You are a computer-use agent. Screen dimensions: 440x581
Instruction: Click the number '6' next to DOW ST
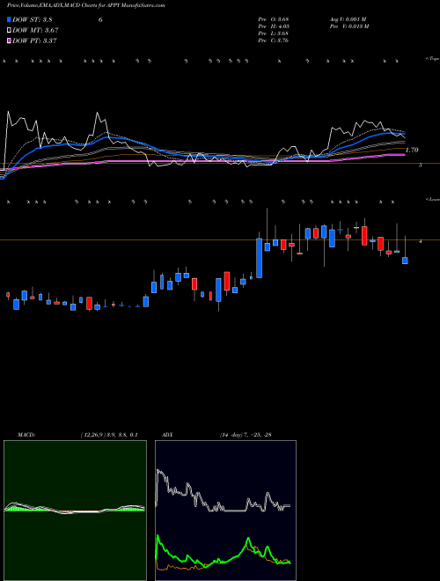pos(100,19)
